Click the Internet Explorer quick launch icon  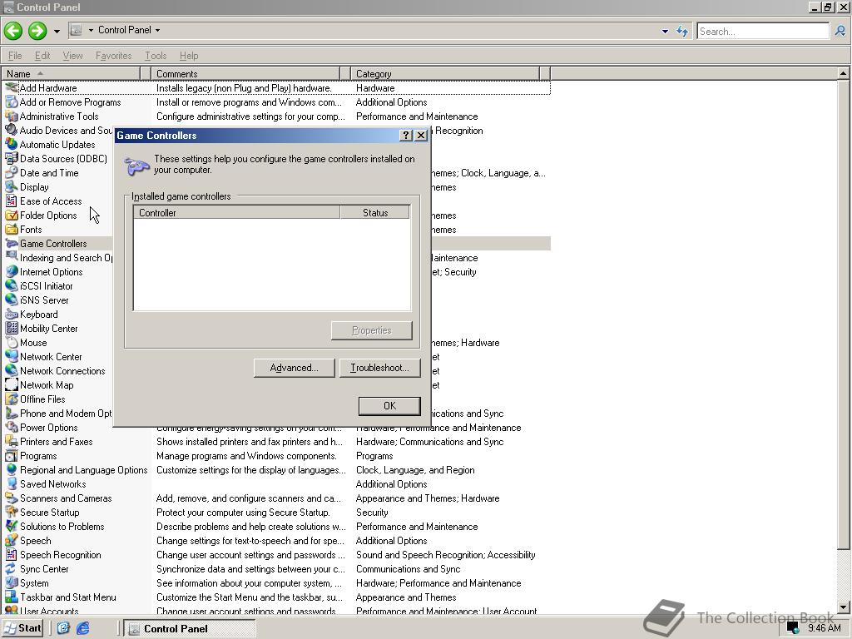[82, 628]
